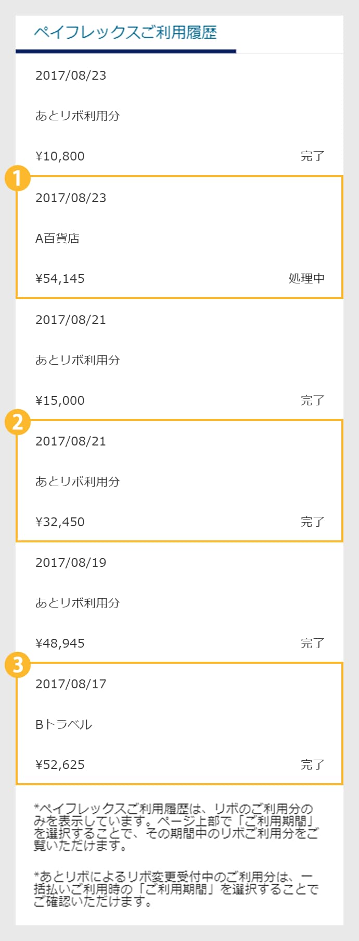Open the Bトラベル transaction entry
This screenshot has width=359, height=941.
[63, 725]
